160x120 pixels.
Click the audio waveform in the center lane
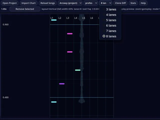click(x=82, y=59)
